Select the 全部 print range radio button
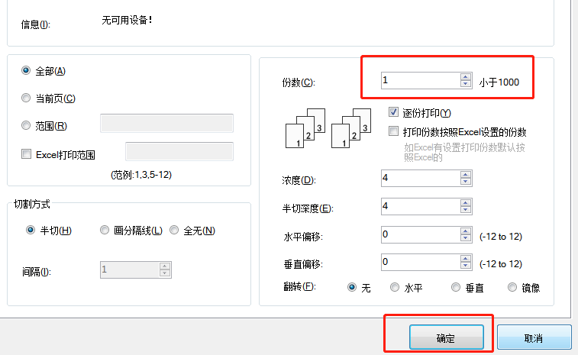Image resolution: width=578 pixels, height=355 pixels. [x=27, y=70]
